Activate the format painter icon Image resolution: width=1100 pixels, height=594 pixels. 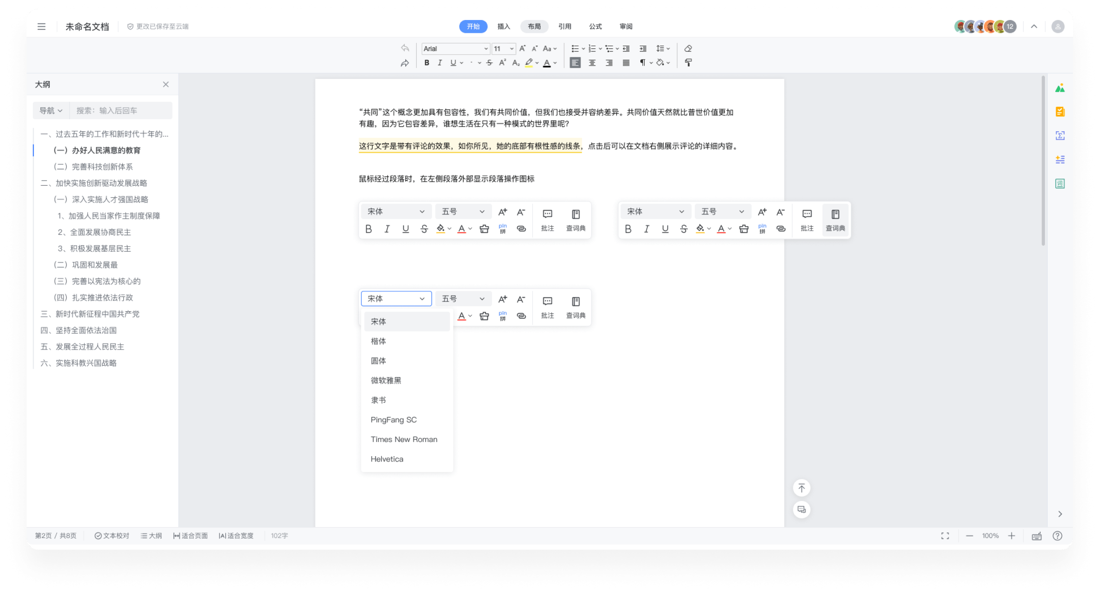coord(688,63)
